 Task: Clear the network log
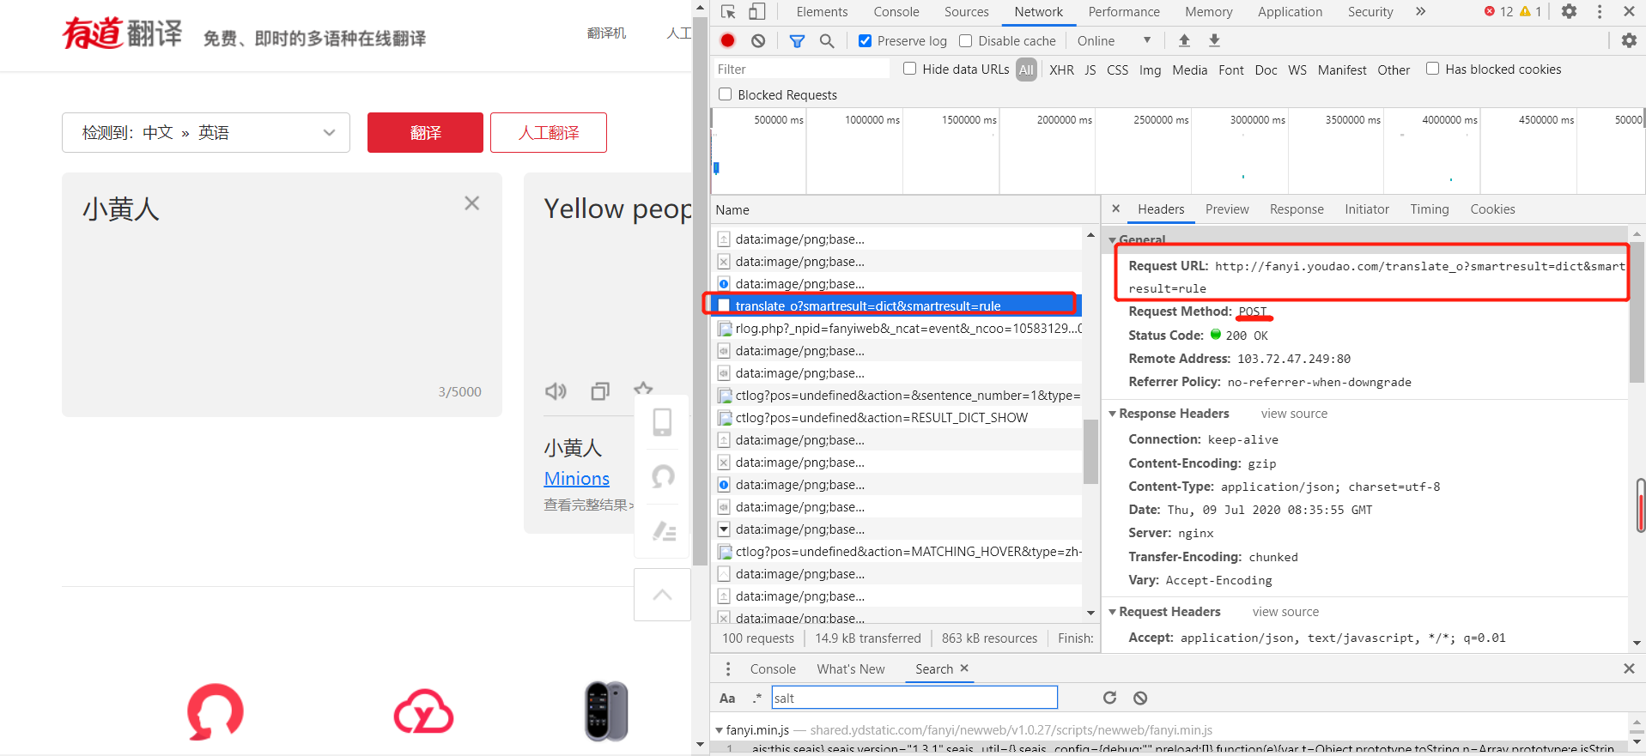[x=758, y=40]
